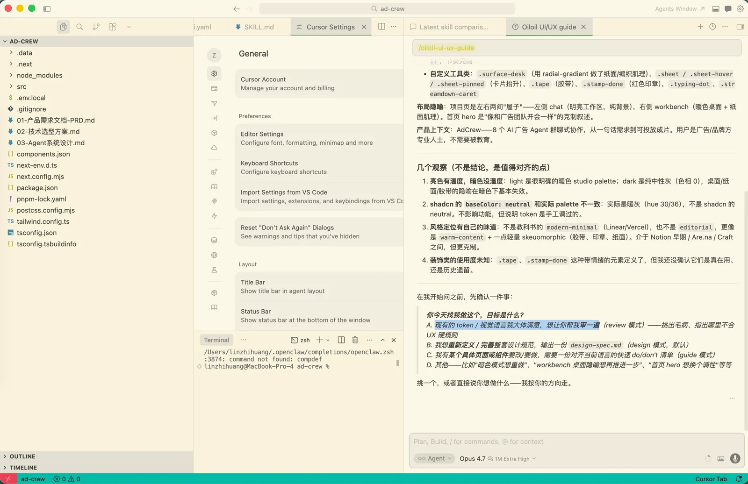The width and height of the screenshot is (748, 484).
Task: Start voice input with microphone
Action: click(x=735, y=459)
